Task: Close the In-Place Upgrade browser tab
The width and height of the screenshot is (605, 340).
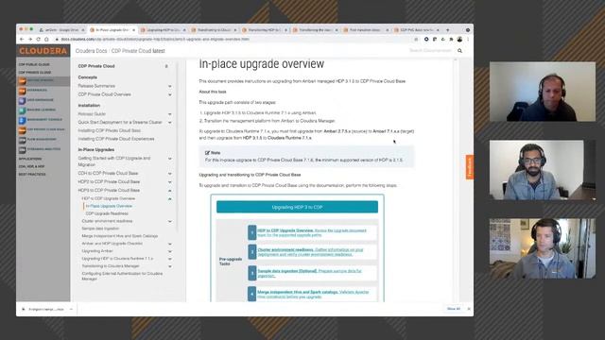Action: (x=134, y=29)
